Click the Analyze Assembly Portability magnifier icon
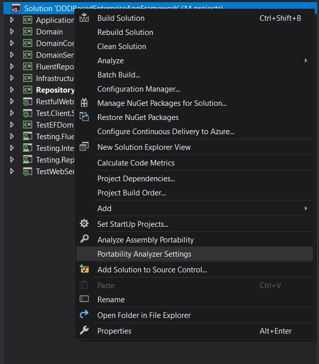 85,239
